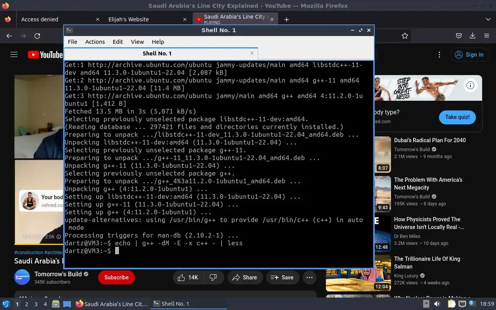Open the update notifier tray icon

473,304
